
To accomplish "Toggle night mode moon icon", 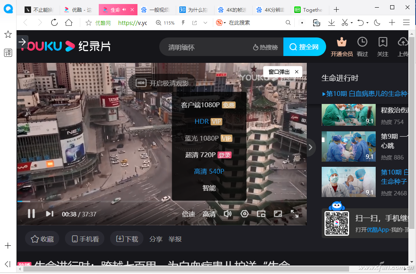I will [377, 23].
